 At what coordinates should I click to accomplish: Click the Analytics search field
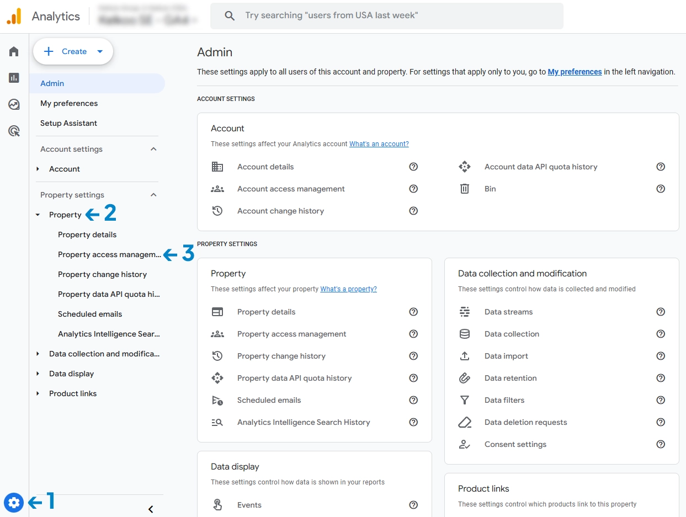[x=386, y=15]
